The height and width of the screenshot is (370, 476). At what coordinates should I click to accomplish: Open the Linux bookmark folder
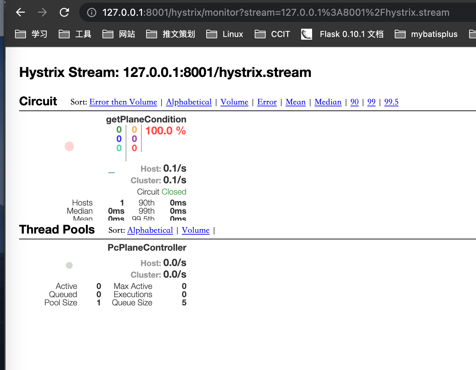(225, 34)
